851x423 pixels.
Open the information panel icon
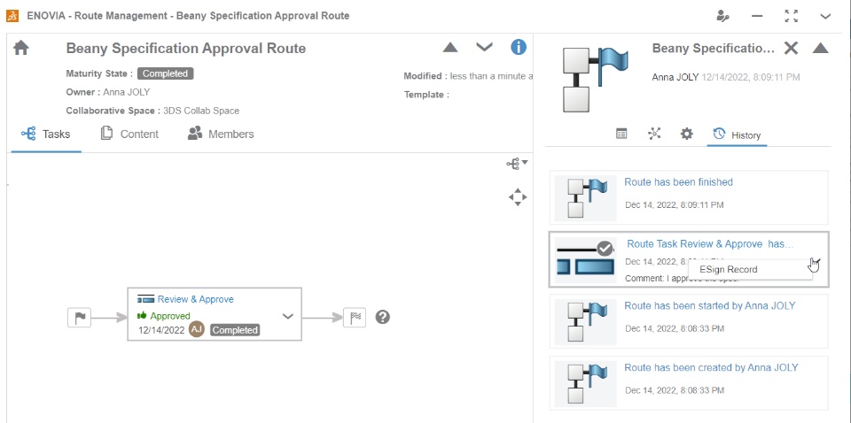point(519,48)
